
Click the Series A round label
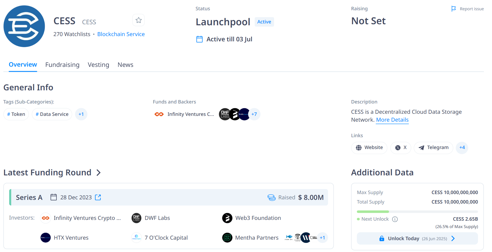29,197
